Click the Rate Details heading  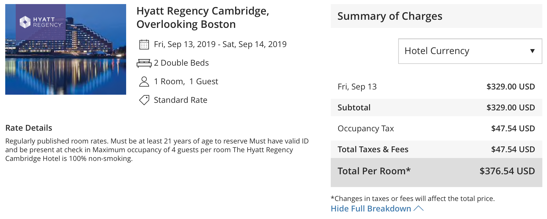point(29,128)
